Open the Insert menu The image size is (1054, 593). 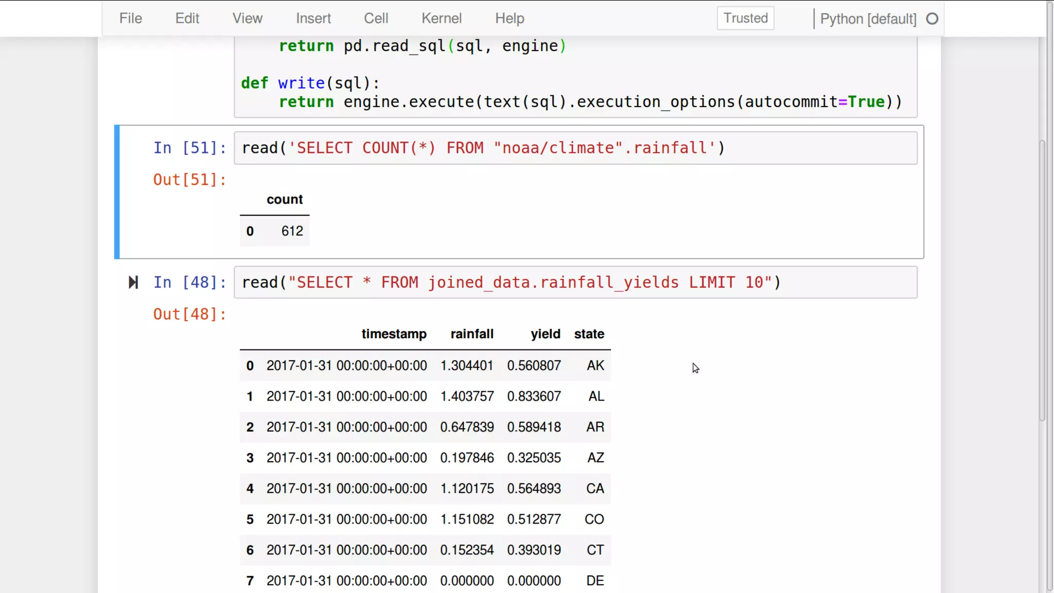coord(313,19)
